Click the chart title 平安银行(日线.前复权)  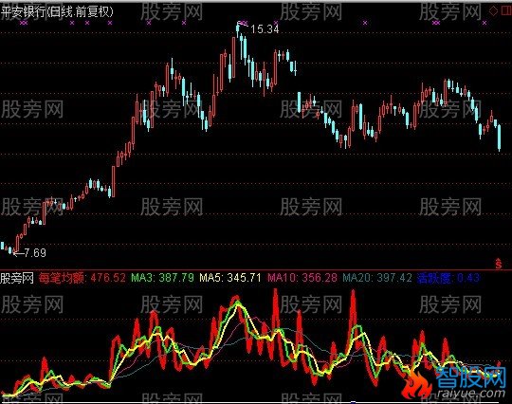tap(58, 12)
